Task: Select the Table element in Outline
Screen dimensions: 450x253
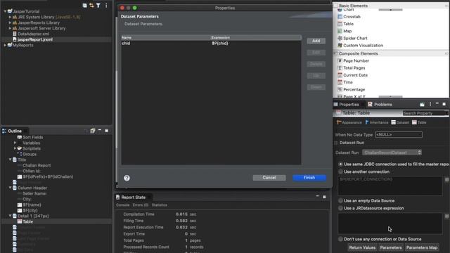Action: tap(28, 221)
